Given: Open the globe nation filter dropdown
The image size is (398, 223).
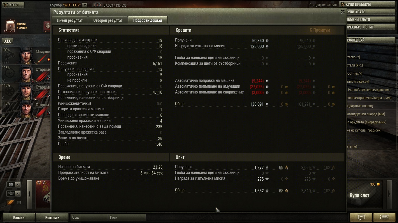Looking at the screenshot, I should 14,184.
